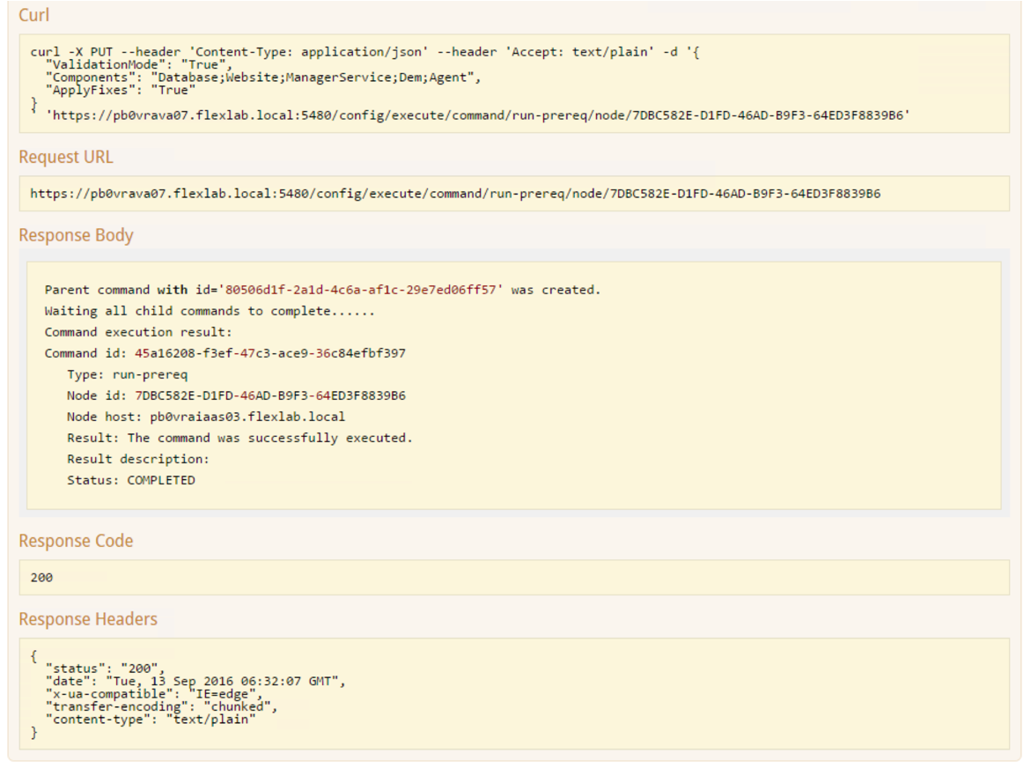Click the Command id 45a16208 value
The image size is (1031, 768).
[270, 353]
